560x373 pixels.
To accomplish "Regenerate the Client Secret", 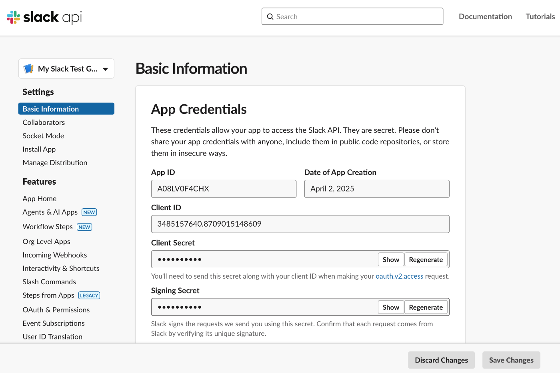I will tap(426, 259).
